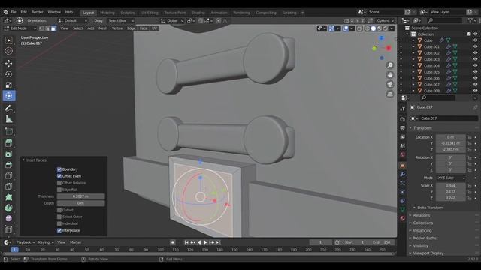This screenshot has height=270, width=481.
Task: Open the XYZ Euler rotation mode dropdown
Action: (451, 178)
